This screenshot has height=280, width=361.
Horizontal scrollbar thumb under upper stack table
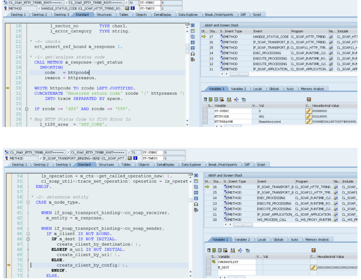click(x=239, y=74)
